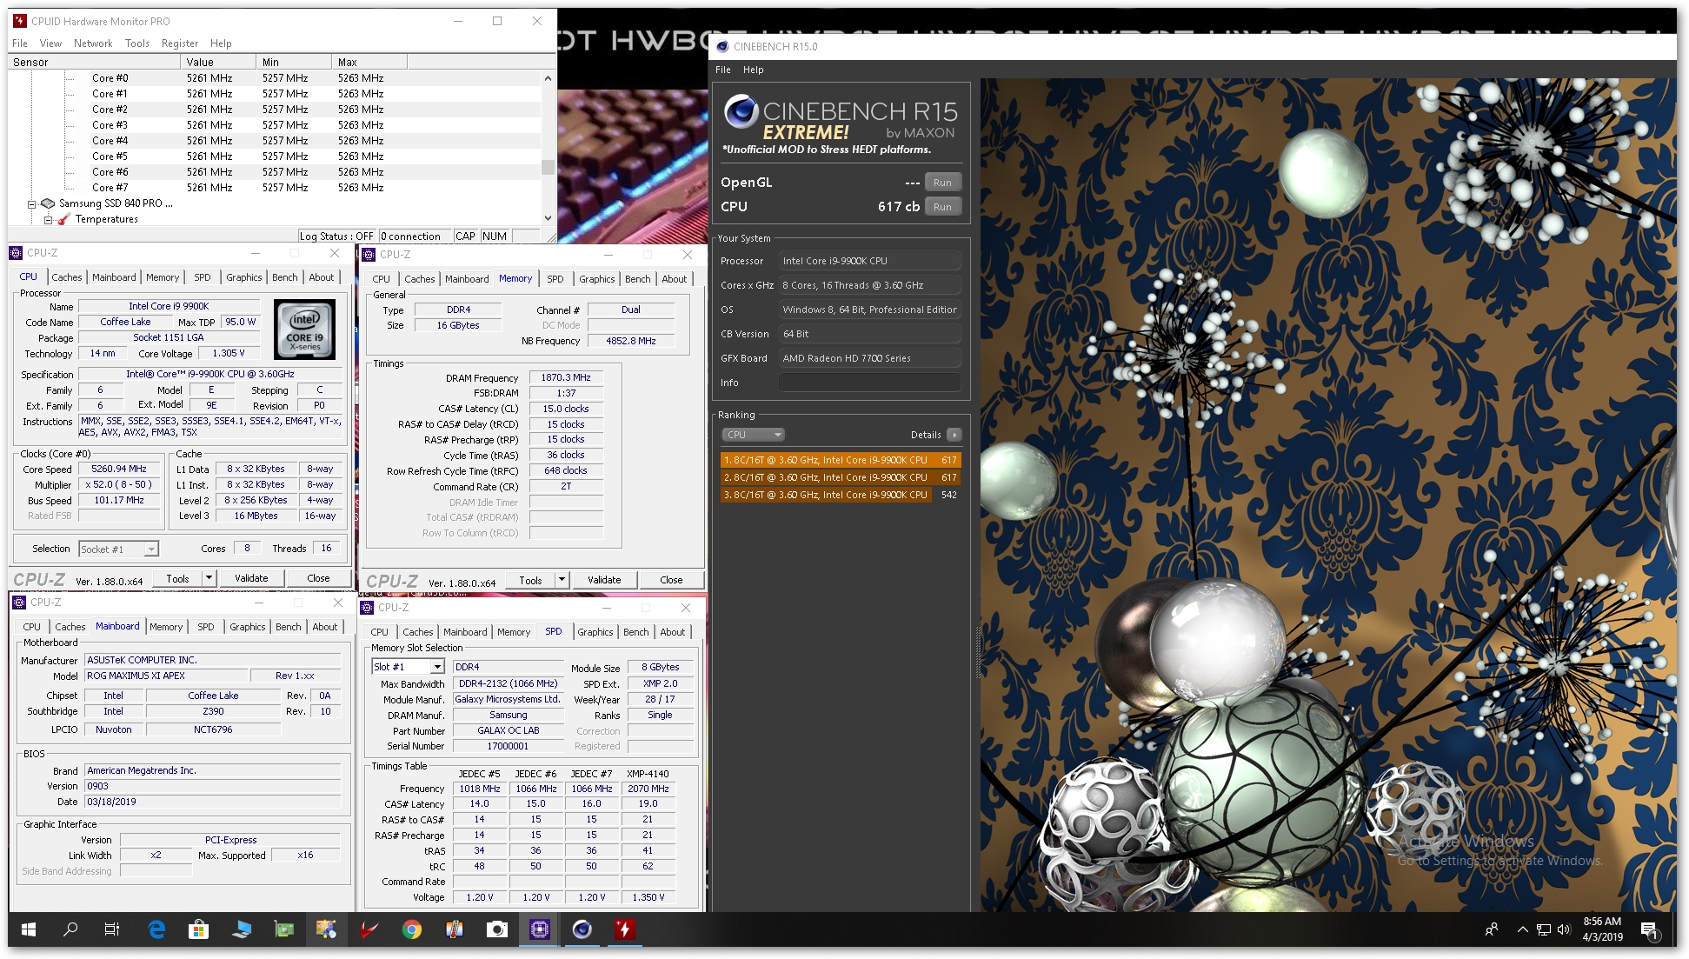Viewport: 1689px width, 959px height.
Task: Click the XMP-4140 timings column header
Action: pyautogui.click(x=648, y=774)
